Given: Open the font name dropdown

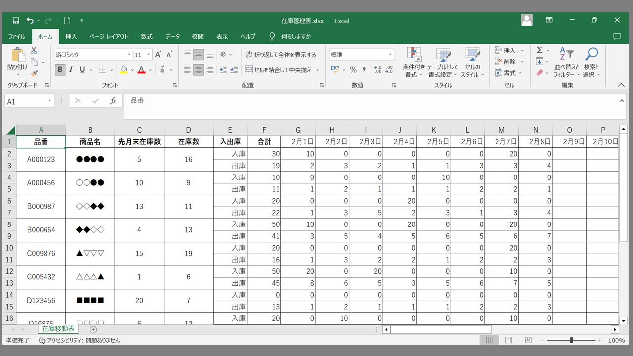Looking at the screenshot, I should pyautogui.click(x=130, y=55).
